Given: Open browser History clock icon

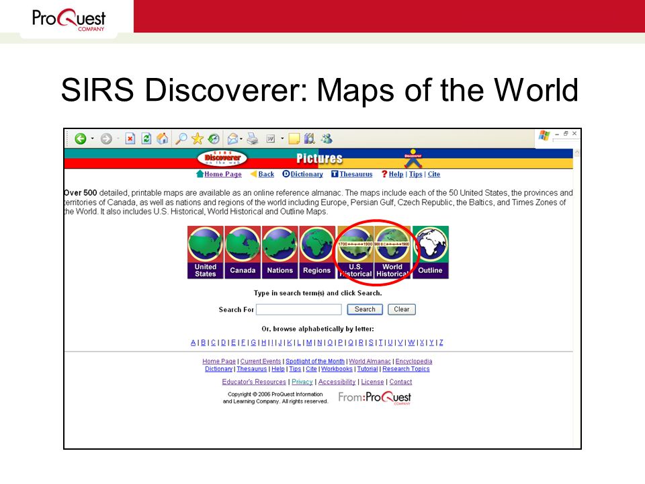Looking at the screenshot, I should 214,138.
